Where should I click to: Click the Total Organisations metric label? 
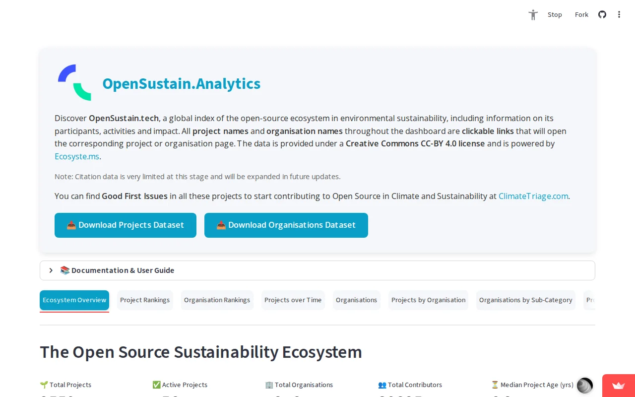[x=299, y=385]
